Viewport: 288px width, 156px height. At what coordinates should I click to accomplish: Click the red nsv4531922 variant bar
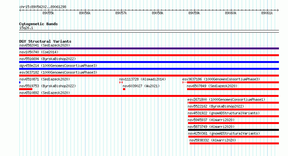pos(233,116)
